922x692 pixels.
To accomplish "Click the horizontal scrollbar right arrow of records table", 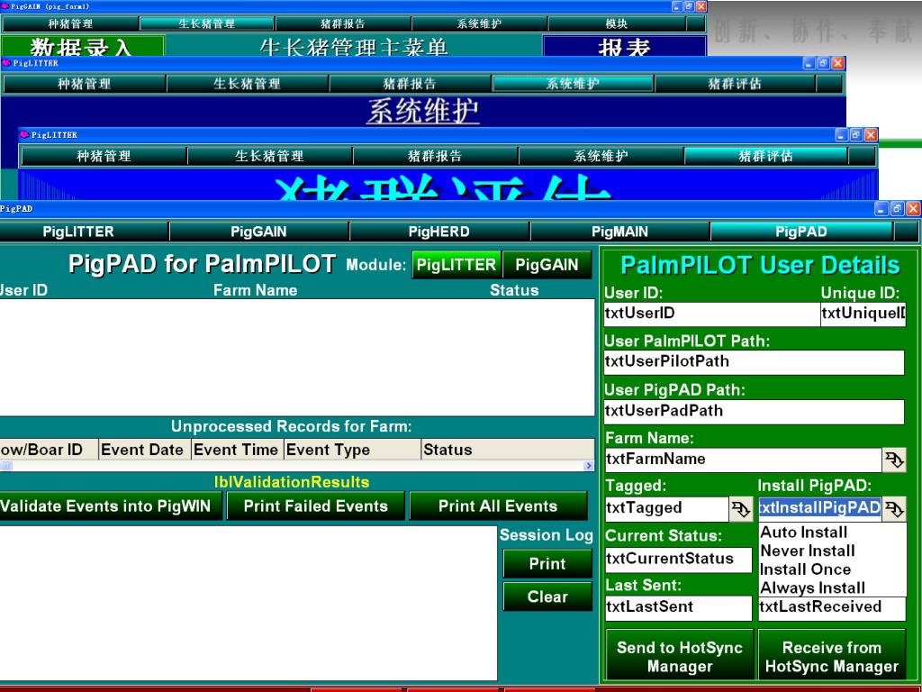I will [x=589, y=466].
